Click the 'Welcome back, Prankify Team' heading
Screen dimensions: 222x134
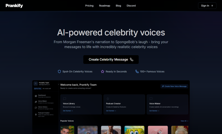78,85
